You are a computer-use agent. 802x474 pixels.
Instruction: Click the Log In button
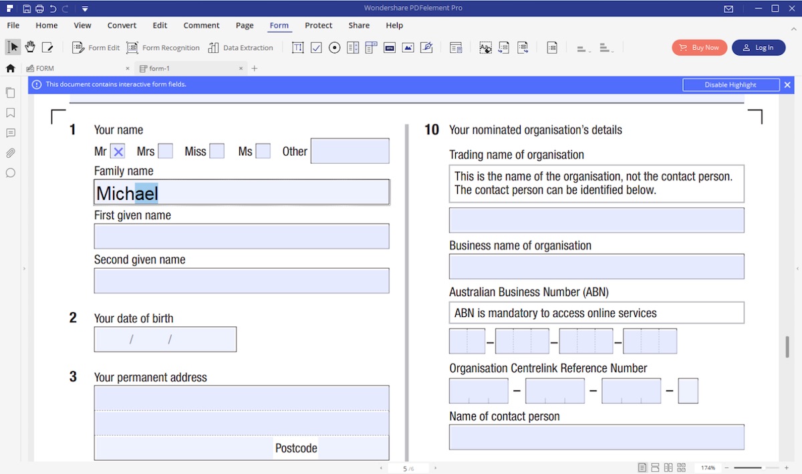[x=759, y=47]
